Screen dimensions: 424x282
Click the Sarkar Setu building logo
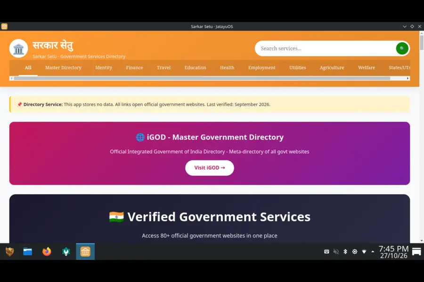click(x=19, y=48)
